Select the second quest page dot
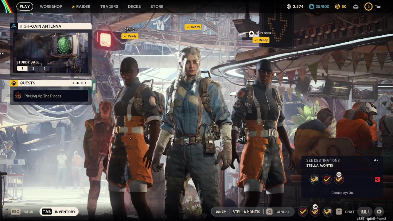Screen dimensions: 393x221 pyautogui.click(x=82, y=83)
